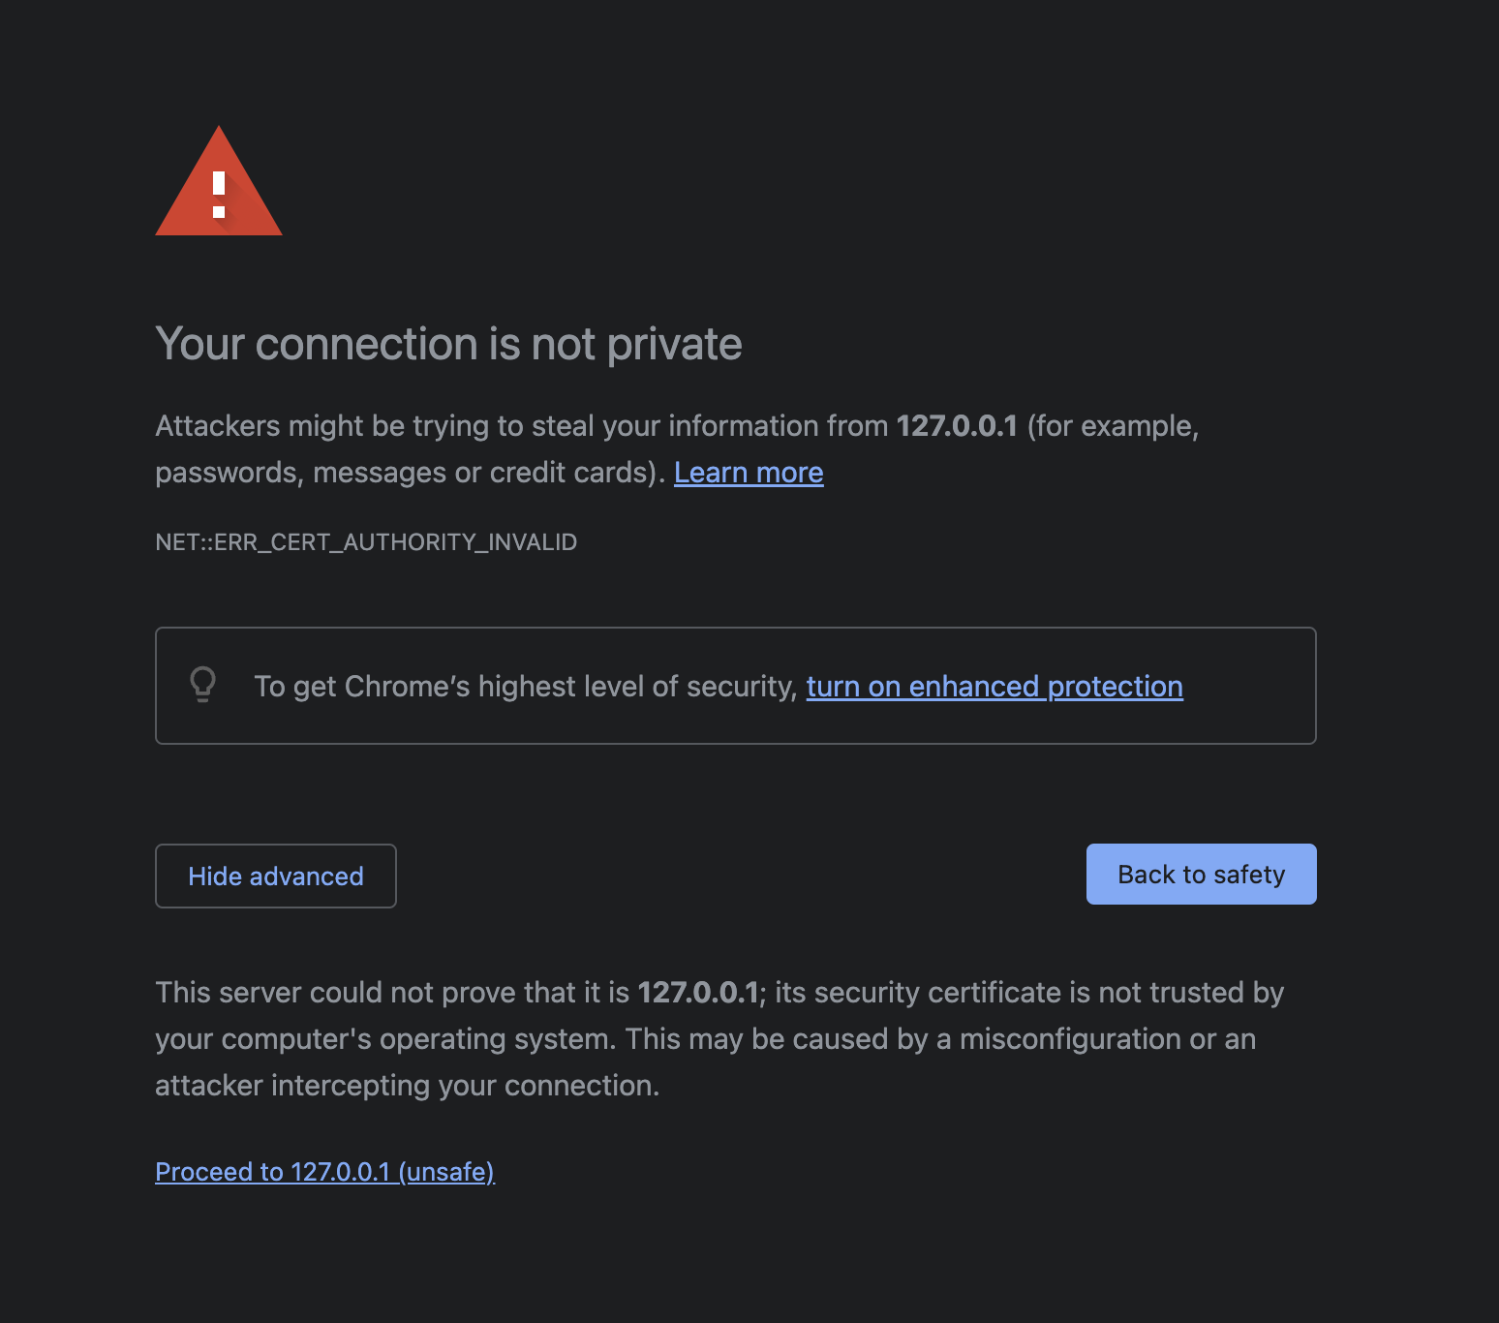The width and height of the screenshot is (1499, 1323).
Task: Follow the turn on enhanced protection link
Action: pos(994,687)
